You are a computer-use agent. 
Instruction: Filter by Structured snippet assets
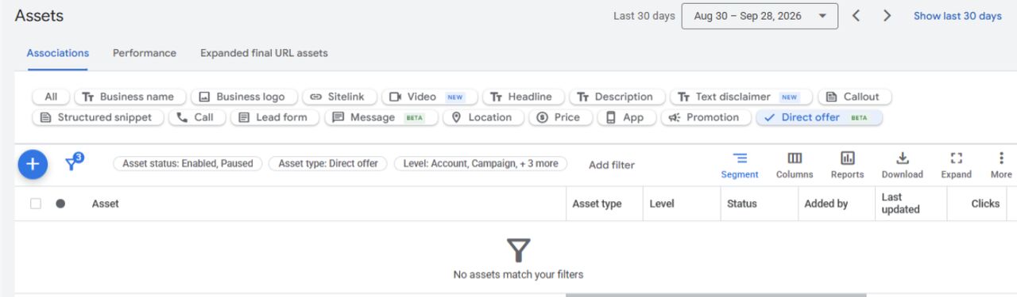98,117
